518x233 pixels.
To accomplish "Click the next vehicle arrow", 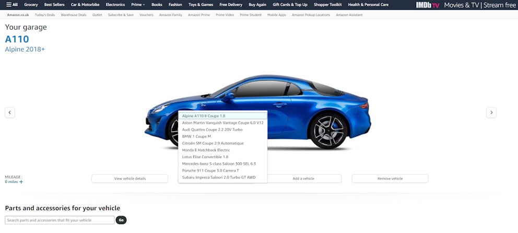I will point(491,112).
